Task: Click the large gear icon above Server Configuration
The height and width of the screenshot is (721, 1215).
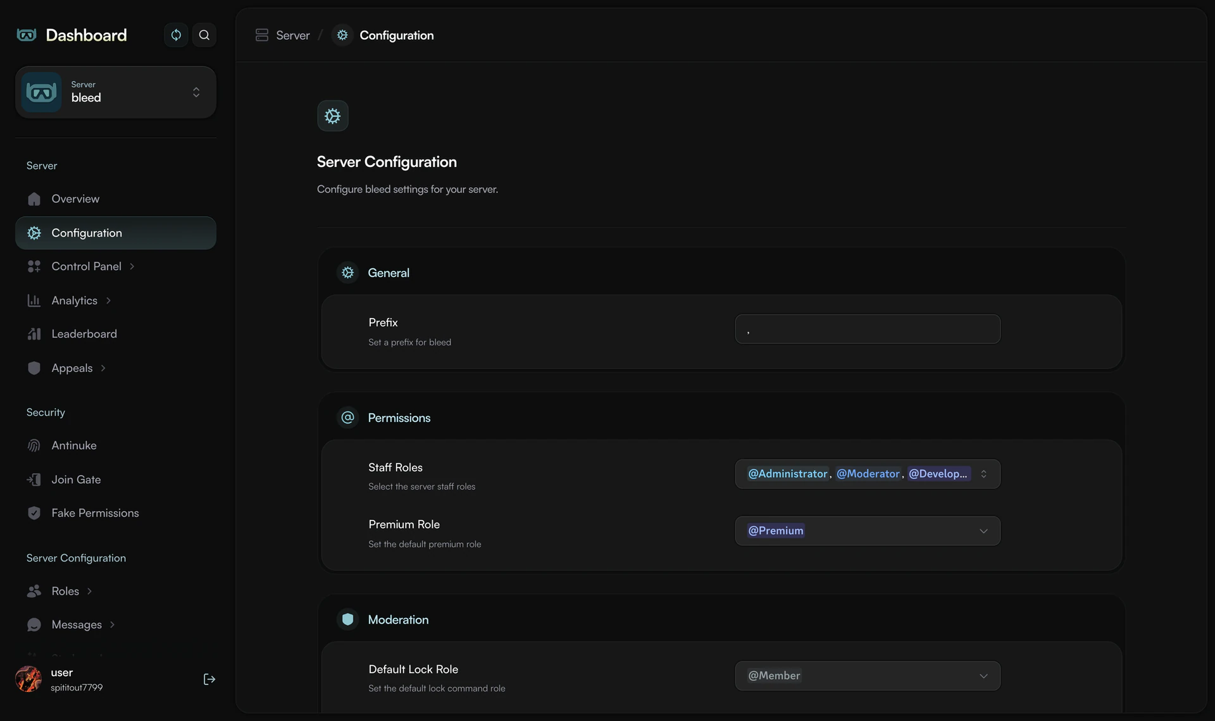Action: 333,116
